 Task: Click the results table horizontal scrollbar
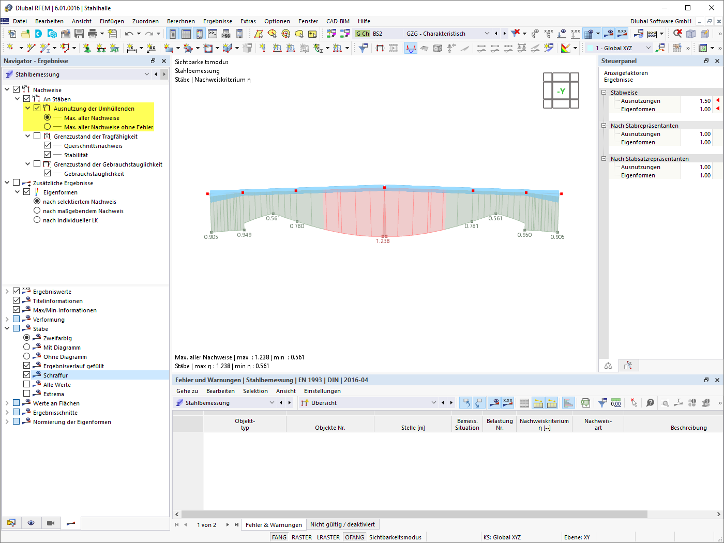(x=414, y=515)
